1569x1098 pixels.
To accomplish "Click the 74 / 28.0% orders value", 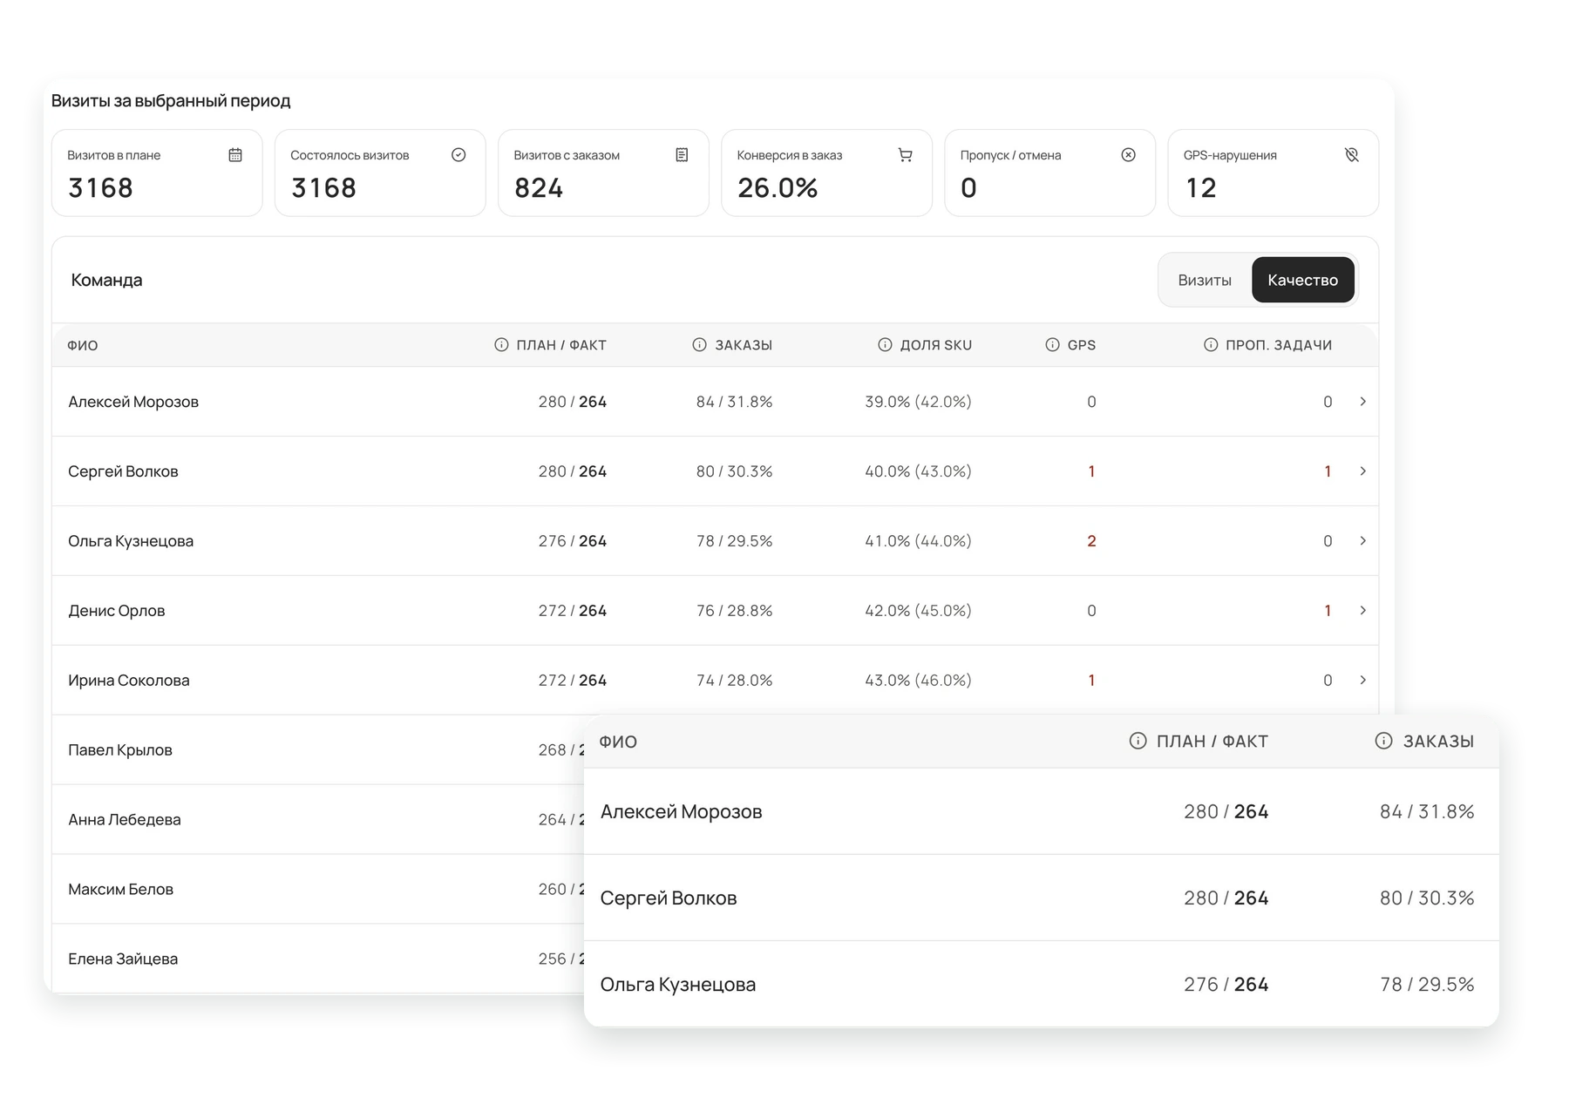I will (x=734, y=681).
